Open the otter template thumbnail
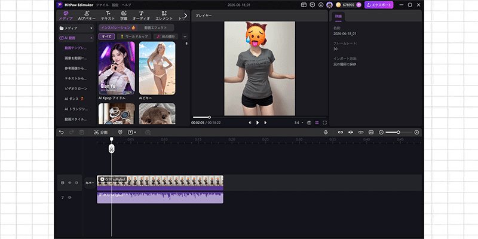 pyautogui.click(x=157, y=114)
